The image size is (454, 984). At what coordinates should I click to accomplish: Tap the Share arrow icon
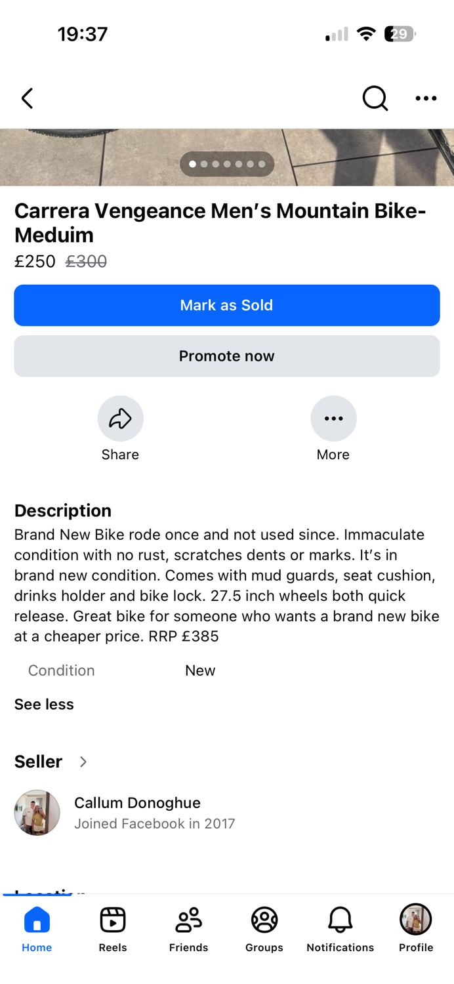[120, 419]
